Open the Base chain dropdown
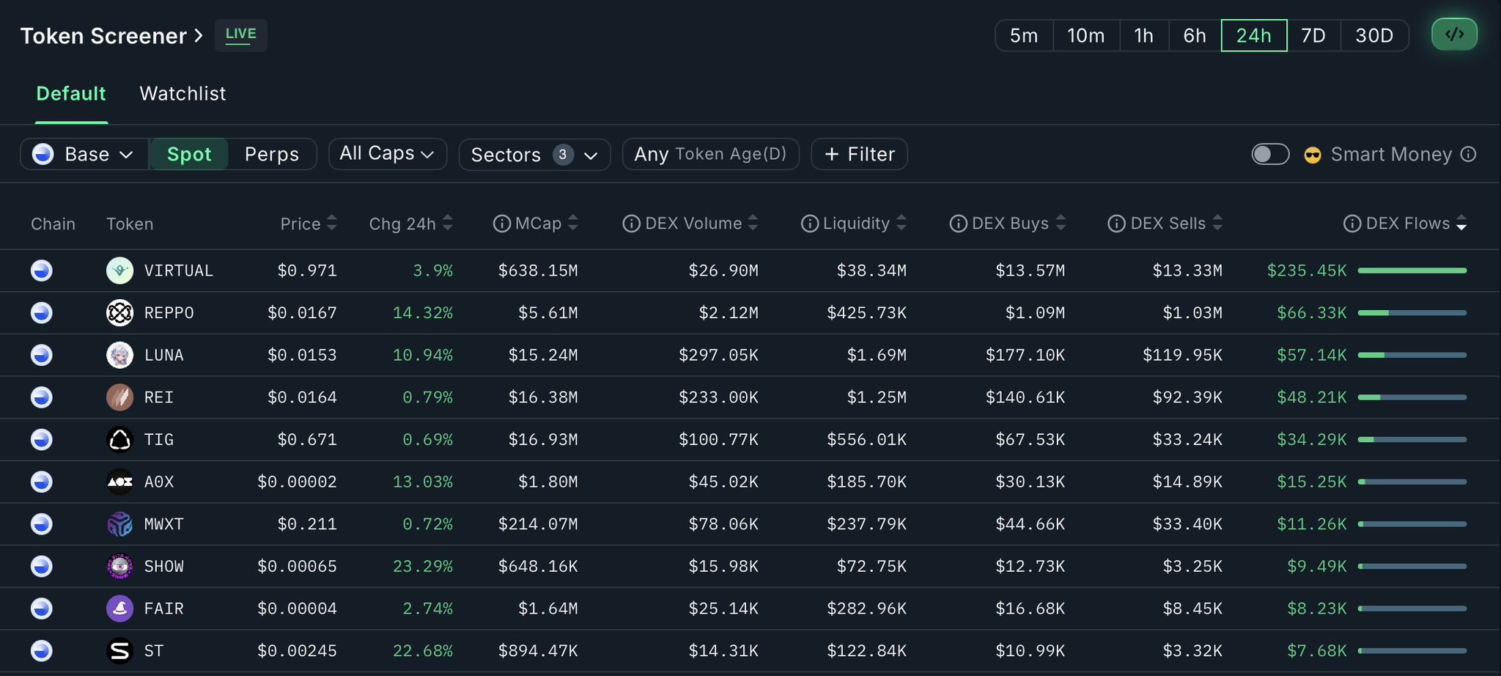Screen dimensions: 1501x676 point(84,154)
